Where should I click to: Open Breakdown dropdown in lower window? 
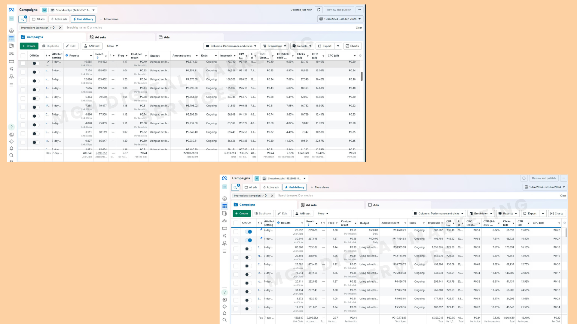point(481,214)
